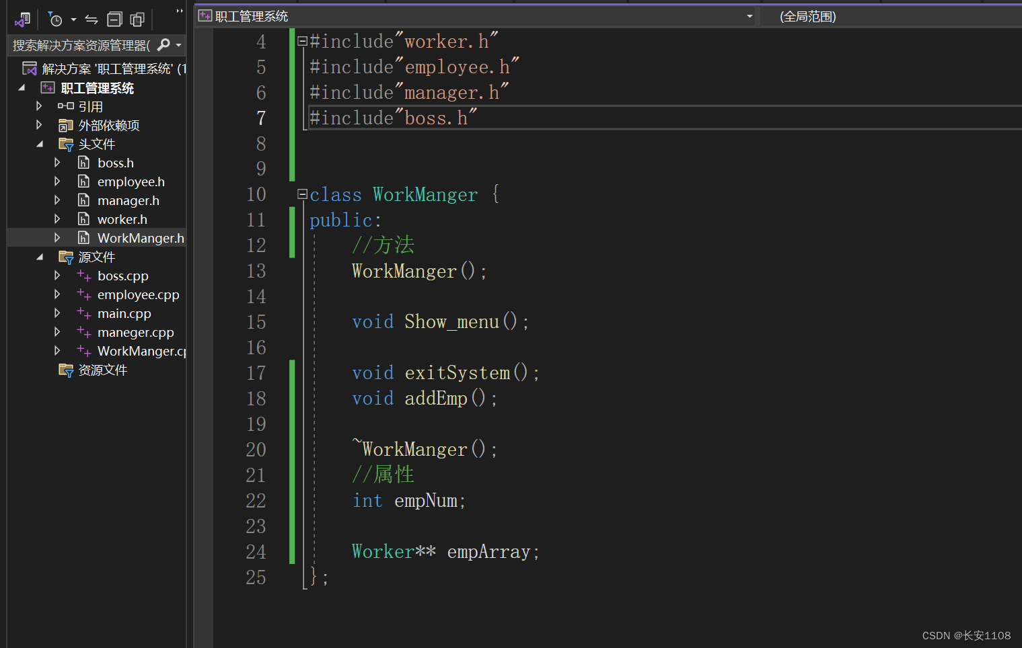The image size is (1022, 648).
Task: Click the WorkManger.cpp C++ file icon
Action: point(84,351)
